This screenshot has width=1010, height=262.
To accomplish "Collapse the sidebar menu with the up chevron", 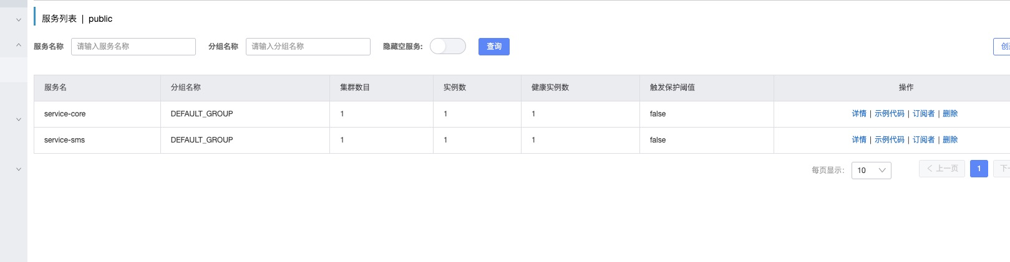I will coord(19,45).
